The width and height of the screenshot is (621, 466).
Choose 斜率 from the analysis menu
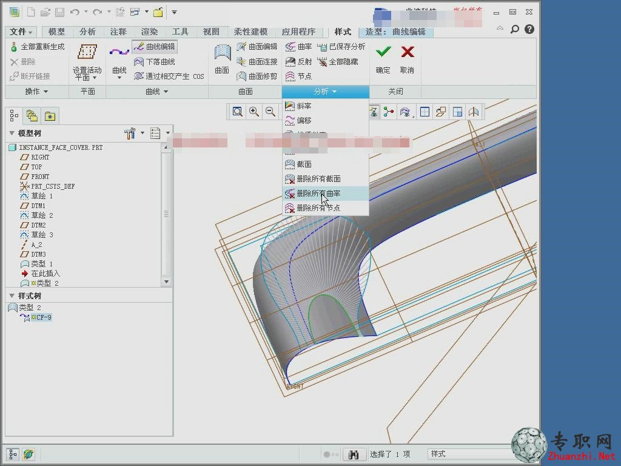tap(325, 106)
